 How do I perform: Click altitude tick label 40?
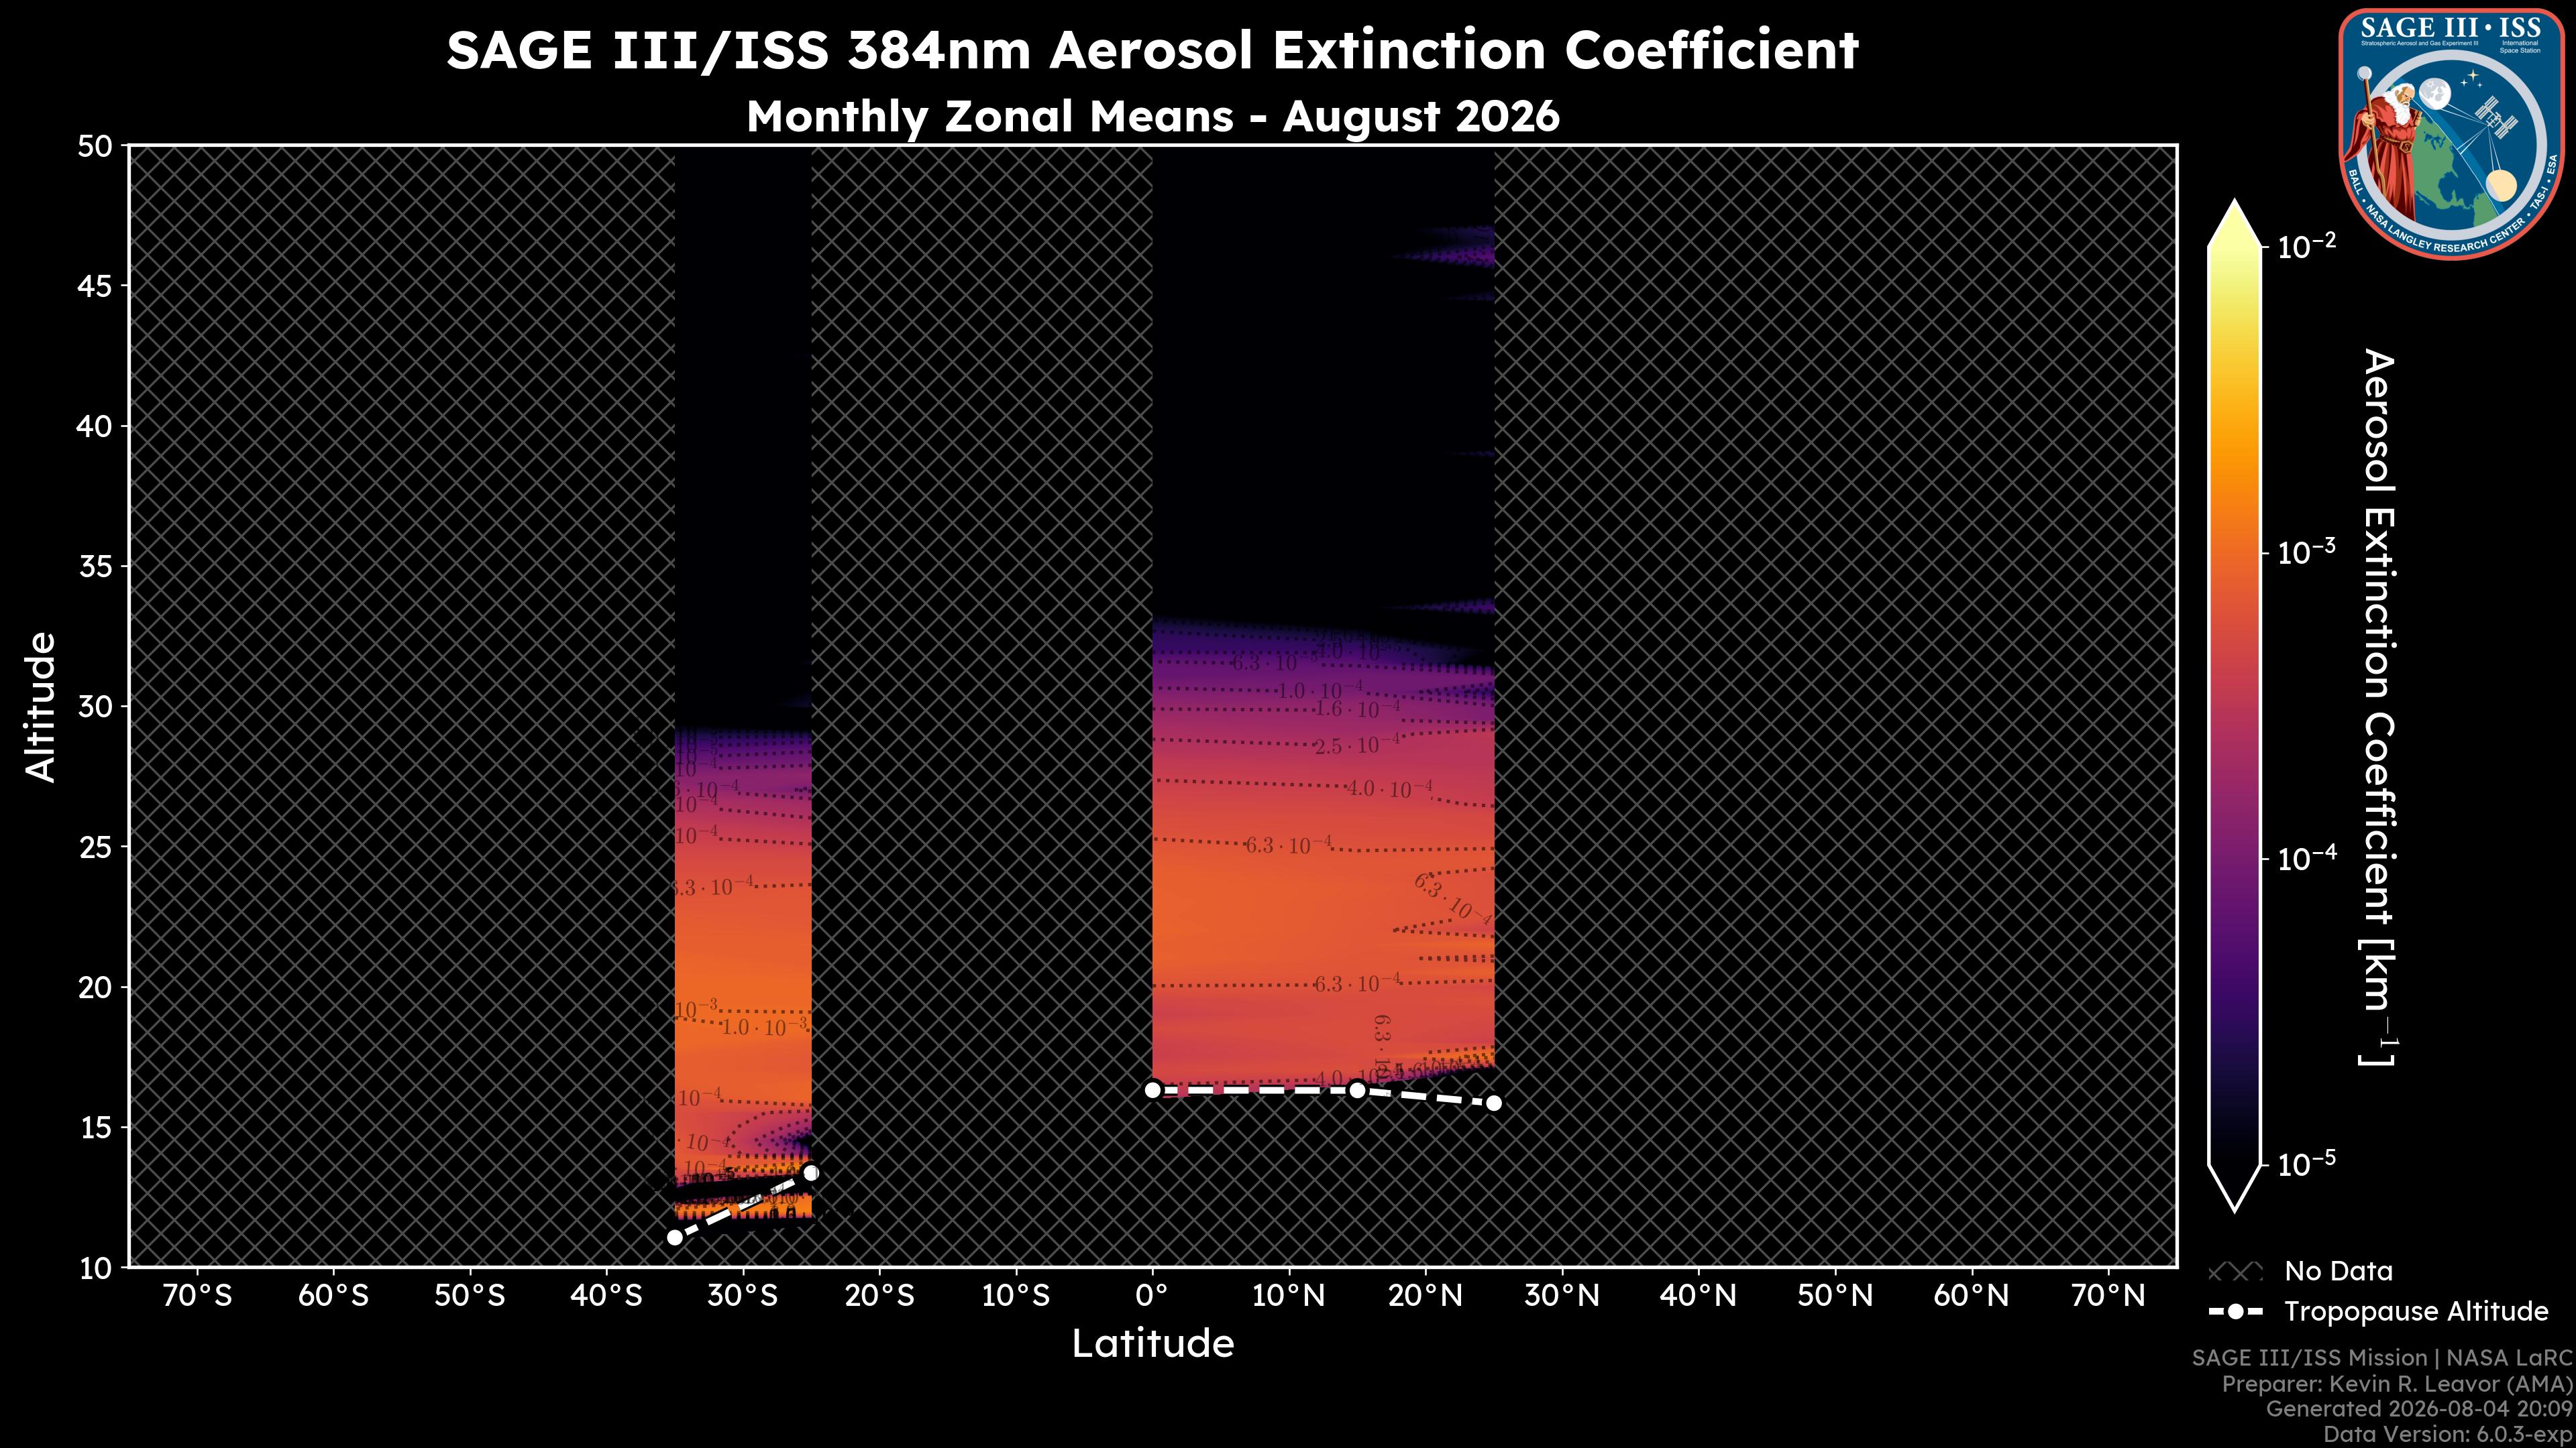click(95, 427)
